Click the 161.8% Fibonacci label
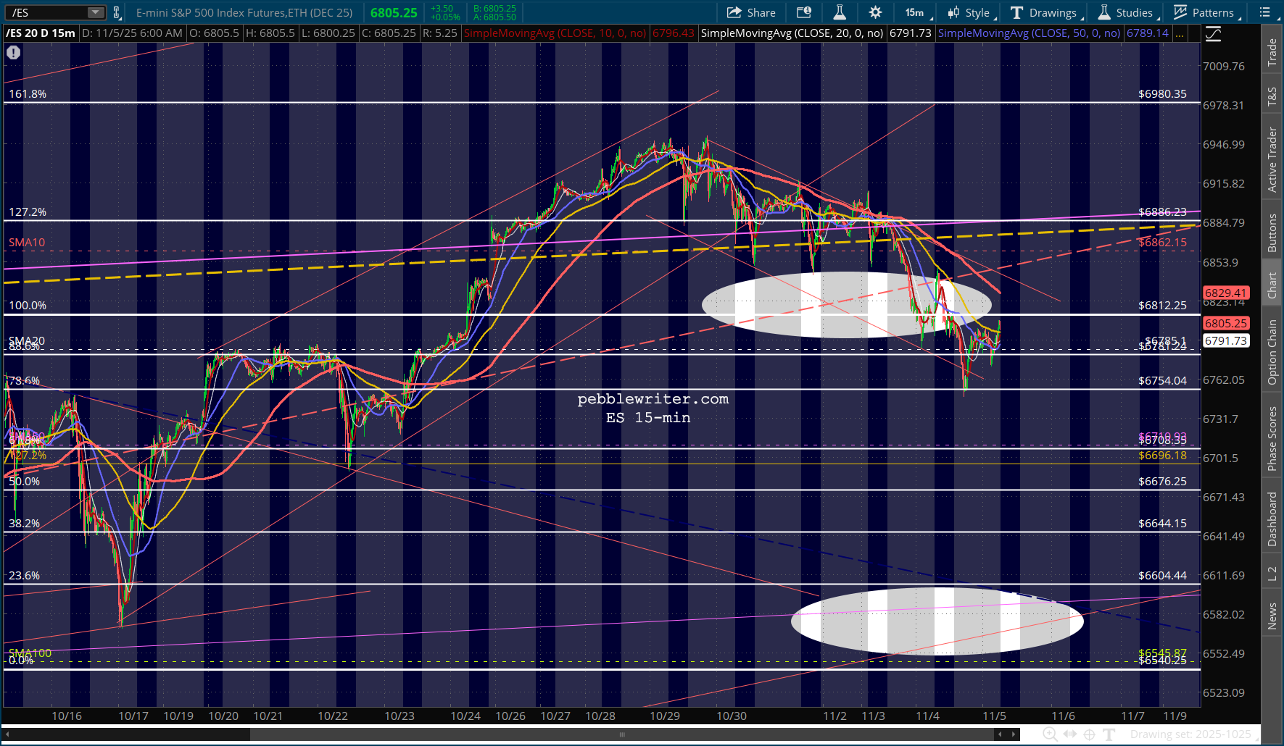 point(28,94)
